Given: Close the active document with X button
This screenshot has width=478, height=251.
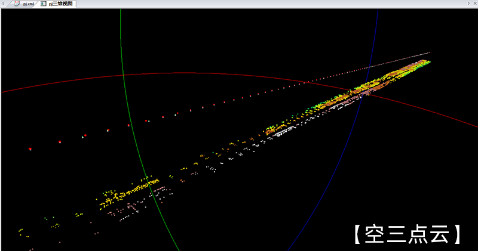Looking at the screenshot, I should (x=474, y=4).
